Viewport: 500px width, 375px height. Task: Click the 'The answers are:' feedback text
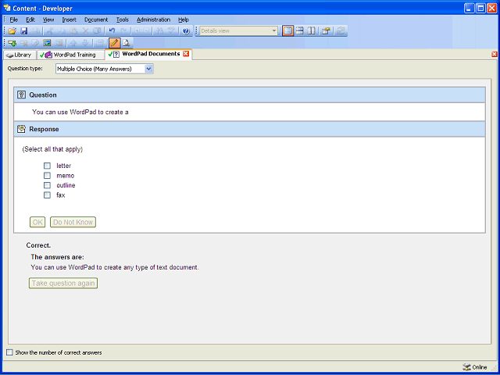pos(57,257)
